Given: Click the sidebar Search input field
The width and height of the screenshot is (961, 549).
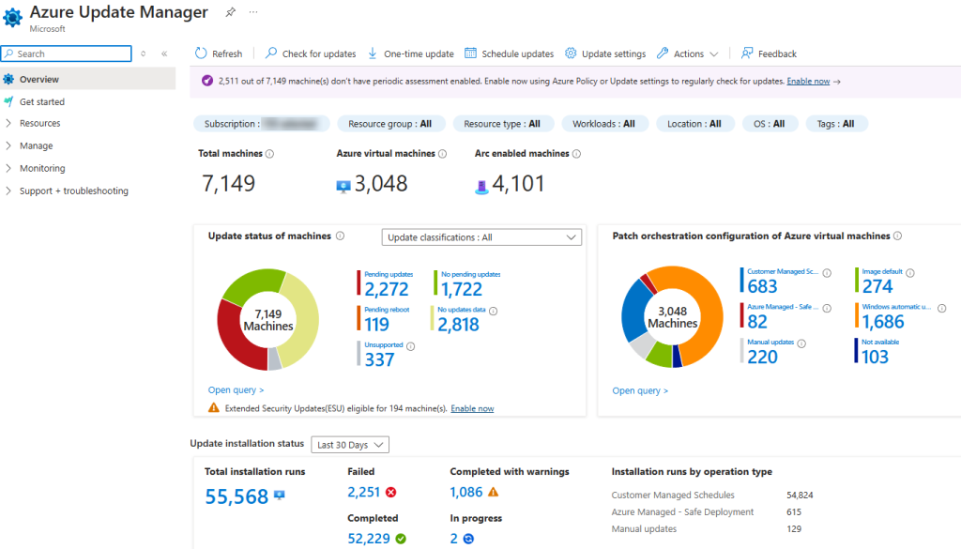Looking at the screenshot, I should pos(66,53).
